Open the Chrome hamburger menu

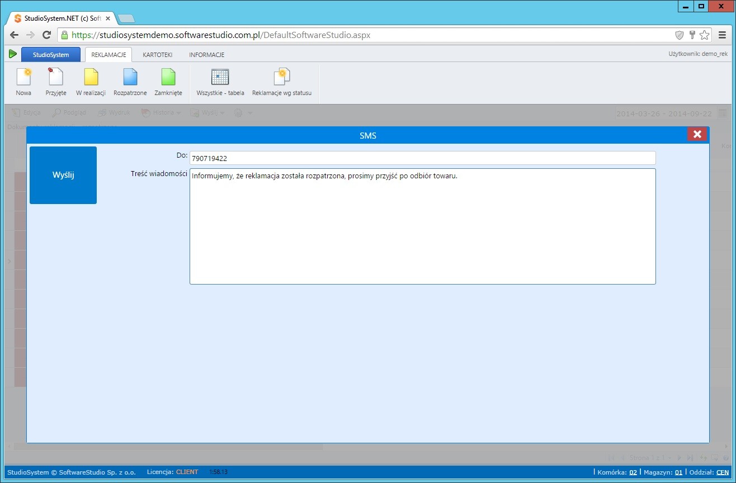722,35
